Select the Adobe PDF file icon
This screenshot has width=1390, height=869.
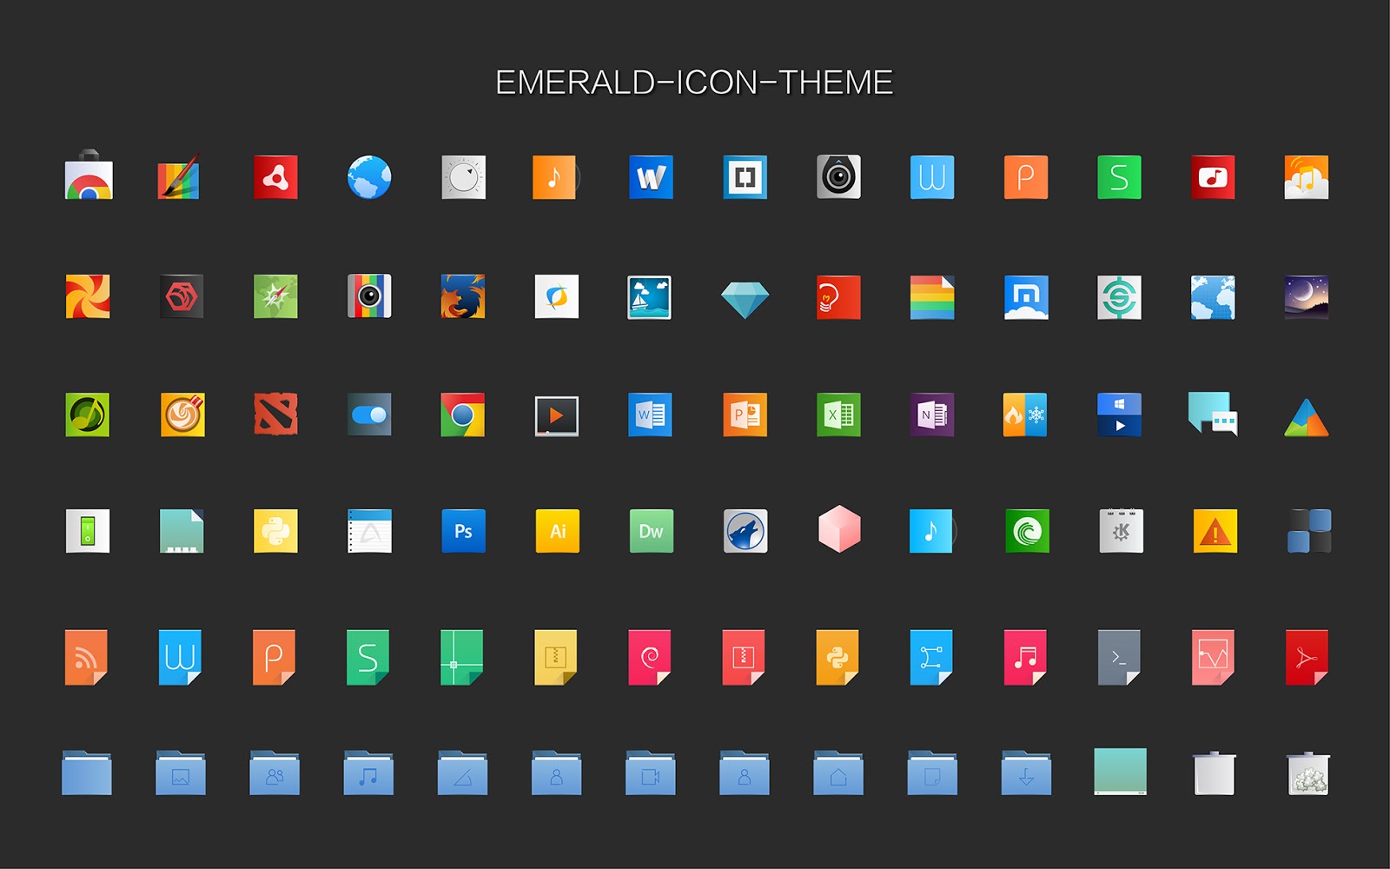tap(1307, 656)
